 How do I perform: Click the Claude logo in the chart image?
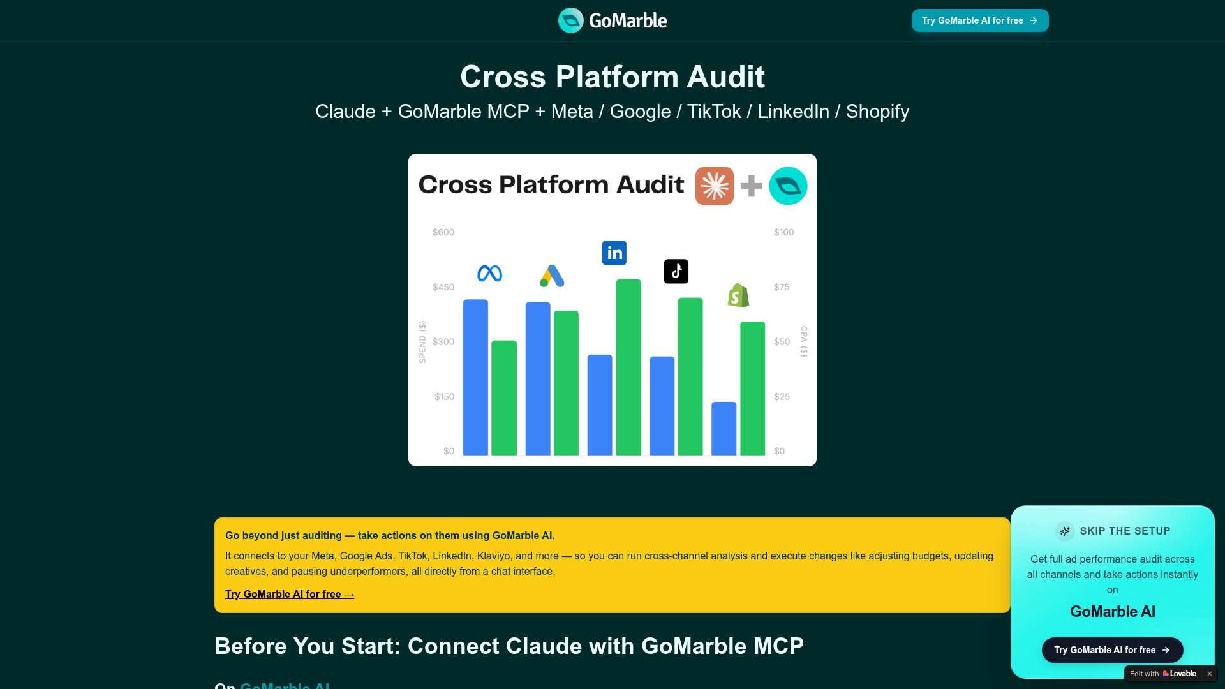click(714, 186)
